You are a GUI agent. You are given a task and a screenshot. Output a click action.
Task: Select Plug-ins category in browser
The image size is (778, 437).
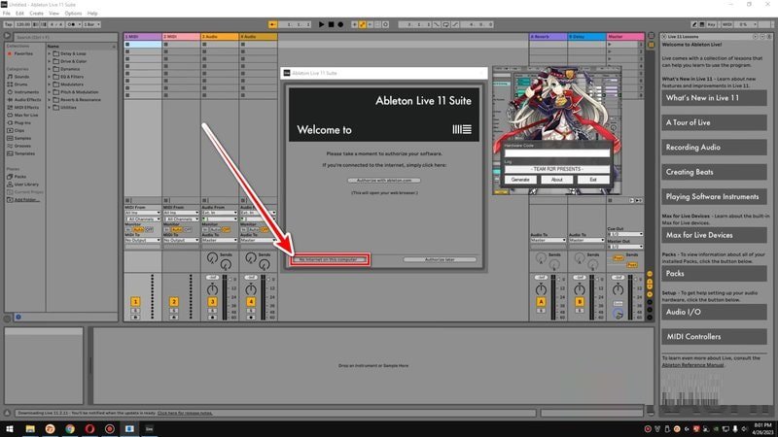coord(22,122)
